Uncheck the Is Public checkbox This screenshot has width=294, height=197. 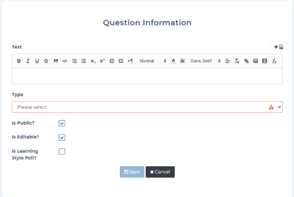coord(62,123)
